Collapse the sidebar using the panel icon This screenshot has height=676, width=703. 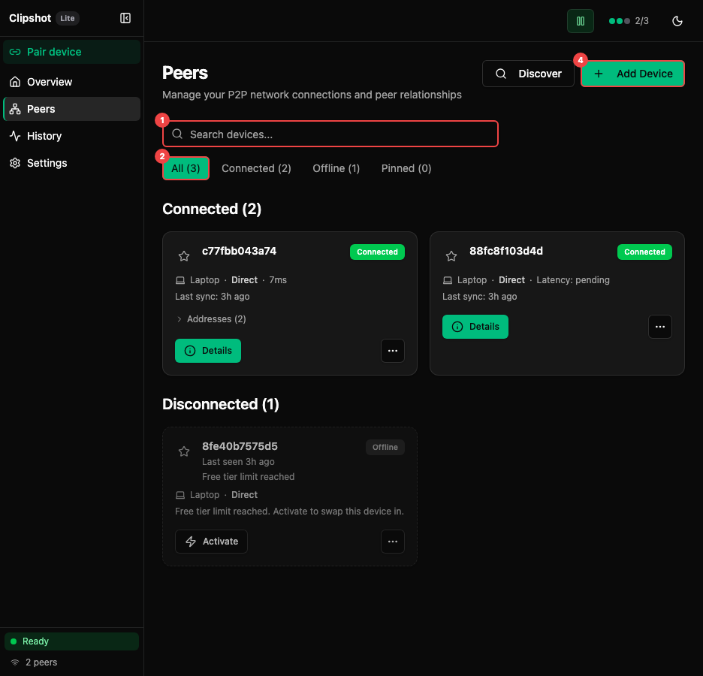(125, 18)
